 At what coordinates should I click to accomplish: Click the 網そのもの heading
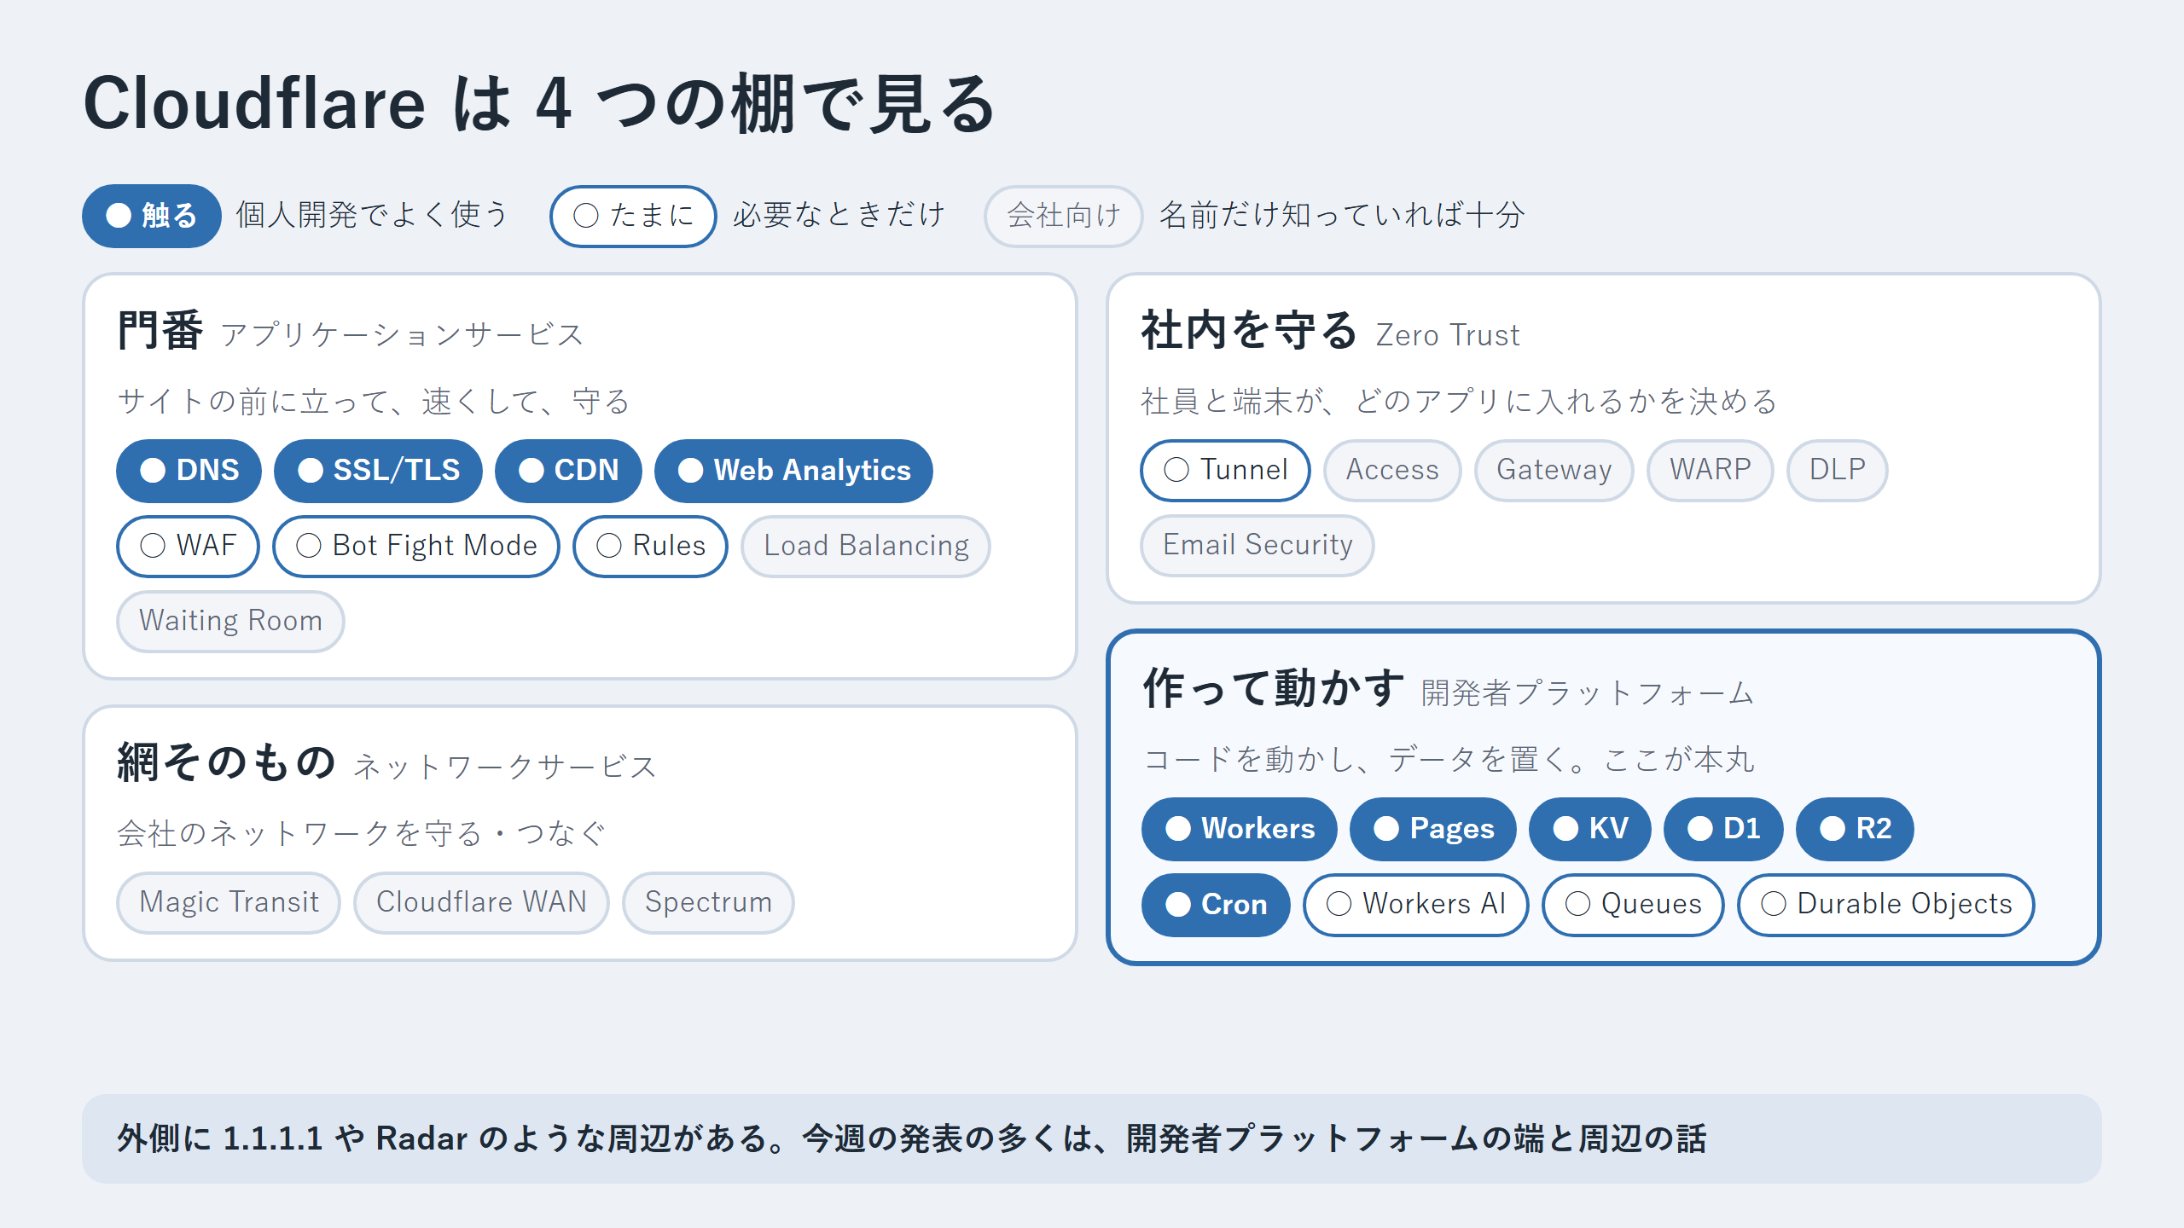click(227, 762)
